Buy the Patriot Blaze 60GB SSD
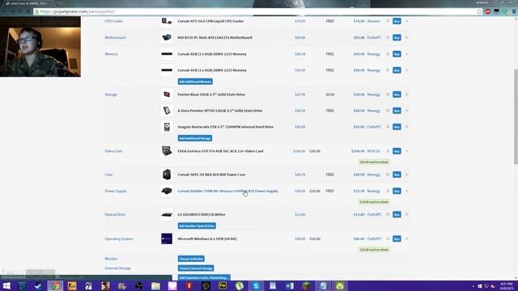 [397, 95]
